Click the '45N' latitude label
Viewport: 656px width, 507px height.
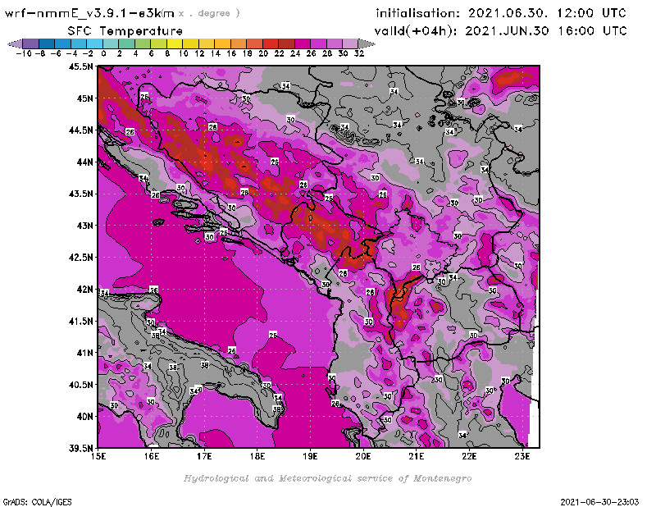84,98
